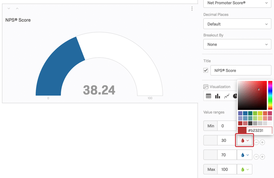Choose the dark charcoal preset swatch
This screenshot has width=274, height=178.
point(250,123)
